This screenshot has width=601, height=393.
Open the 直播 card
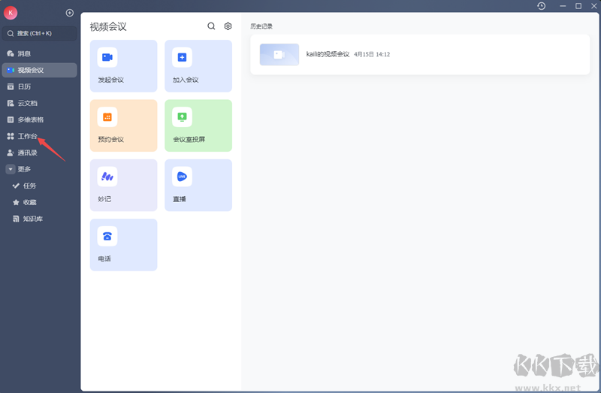(x=198, y=185)
